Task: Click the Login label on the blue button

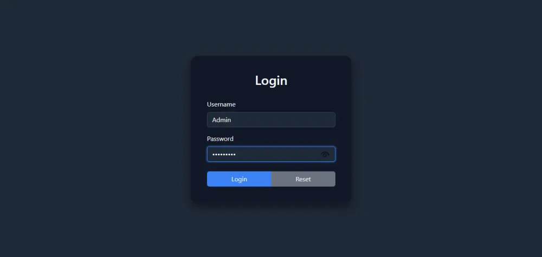Action: tap(239, 179)
